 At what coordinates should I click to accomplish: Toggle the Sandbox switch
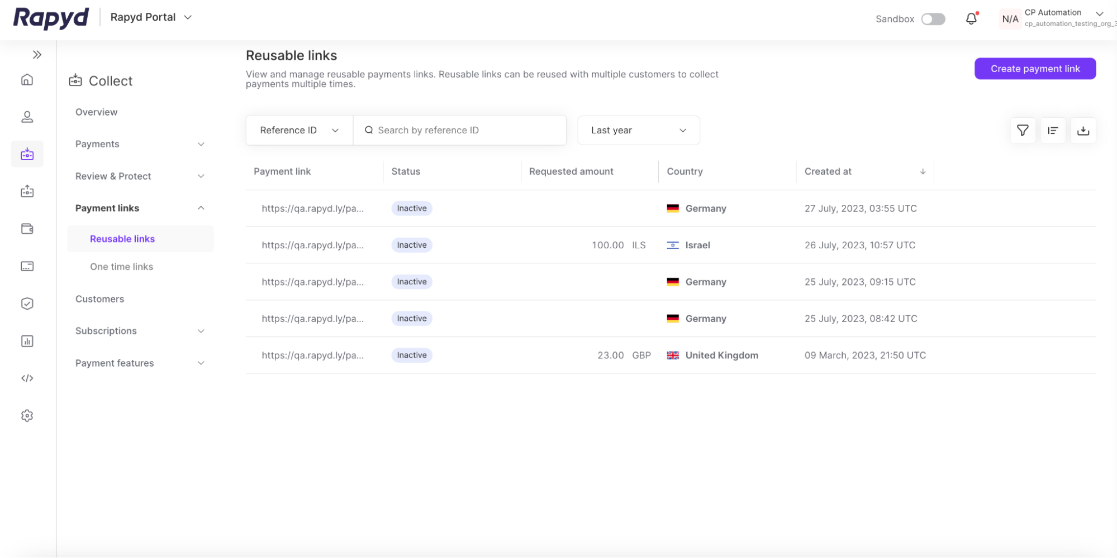click(933, 18)
